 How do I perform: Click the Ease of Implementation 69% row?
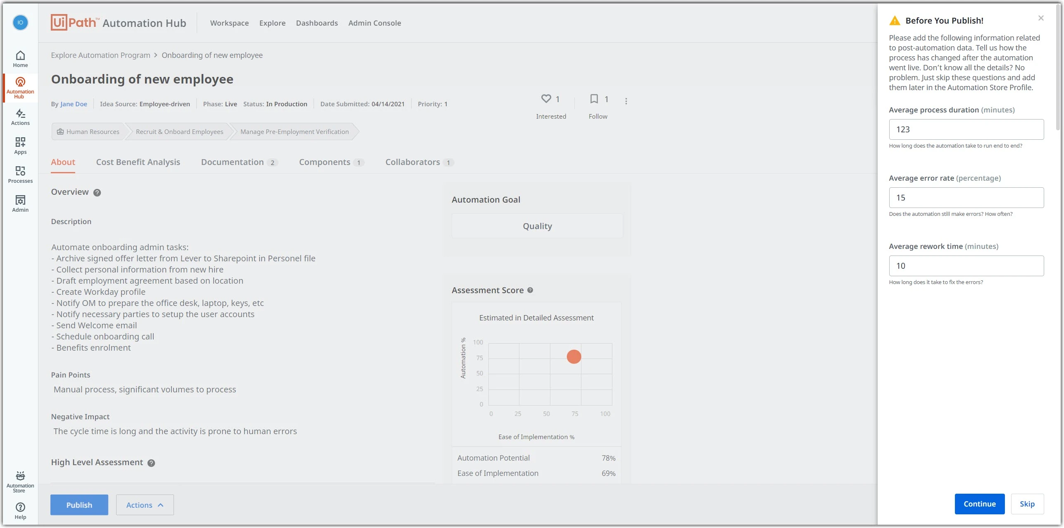click(x=536, y=473)
